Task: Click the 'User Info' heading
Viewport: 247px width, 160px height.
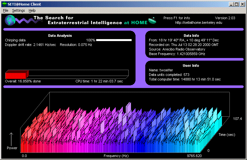Action: (191, 65)
